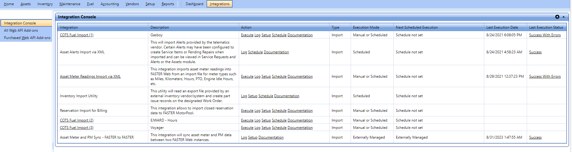572x152 pixels.
Task: Open the Reports menu
Action: click(168, 4)
